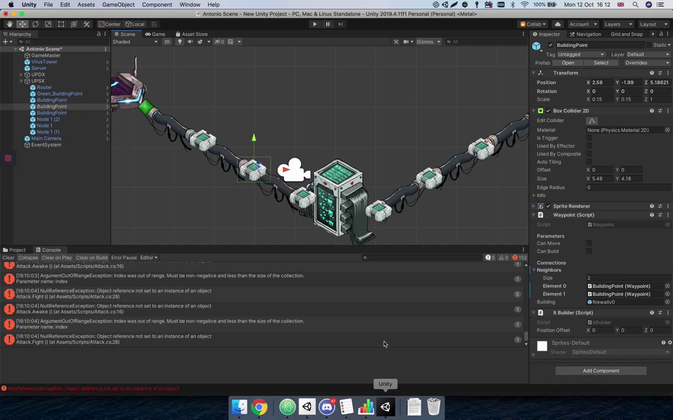The height and width of the screenshot is (420, 673).
Task: Open the Building field object picker
Action: pyautogui.click(x=667, y=302)
